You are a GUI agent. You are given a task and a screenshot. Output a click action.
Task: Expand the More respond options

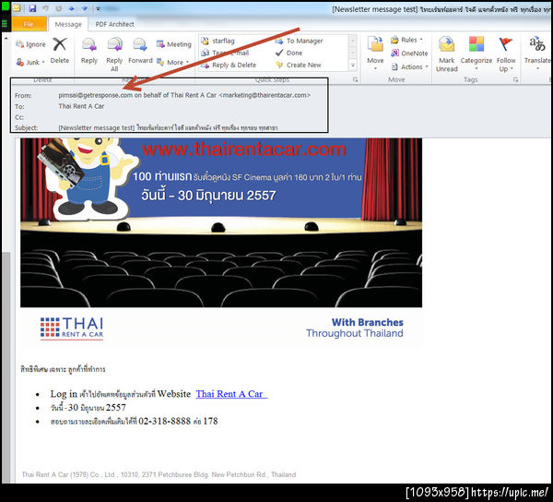(173, 62)
